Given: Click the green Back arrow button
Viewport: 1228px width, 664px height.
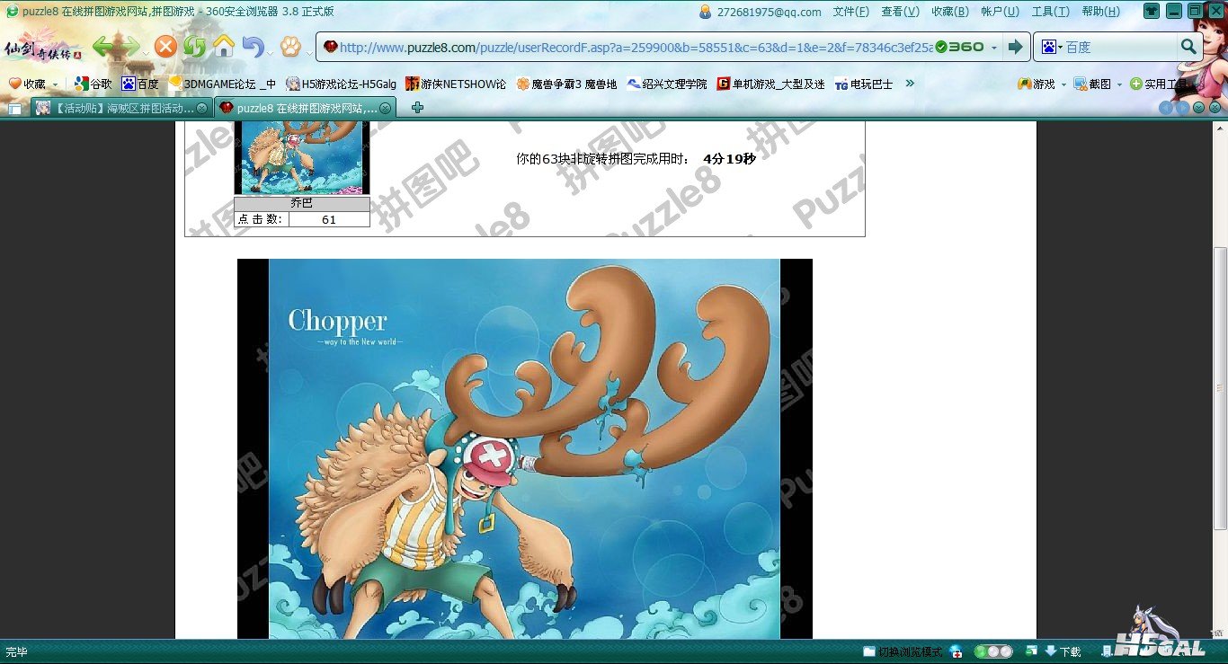Looking at the screenshot, I should click(x=104, y=47).
